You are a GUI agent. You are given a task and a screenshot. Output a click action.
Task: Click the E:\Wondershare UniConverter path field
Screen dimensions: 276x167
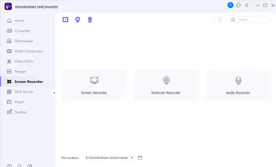[107, 158]
